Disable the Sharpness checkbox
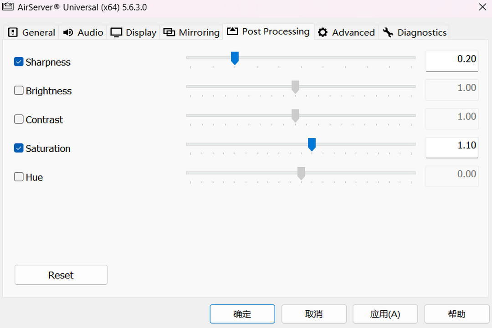Viewport: 492px width, 328px height. pos(19,61)
